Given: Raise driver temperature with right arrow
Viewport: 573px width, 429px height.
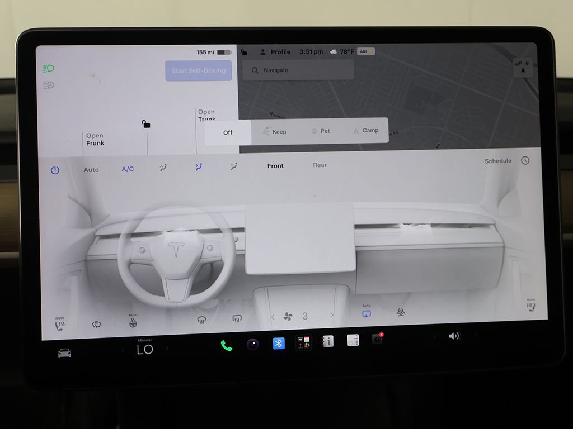Looking at the screenshot, I should click(167, 349).
